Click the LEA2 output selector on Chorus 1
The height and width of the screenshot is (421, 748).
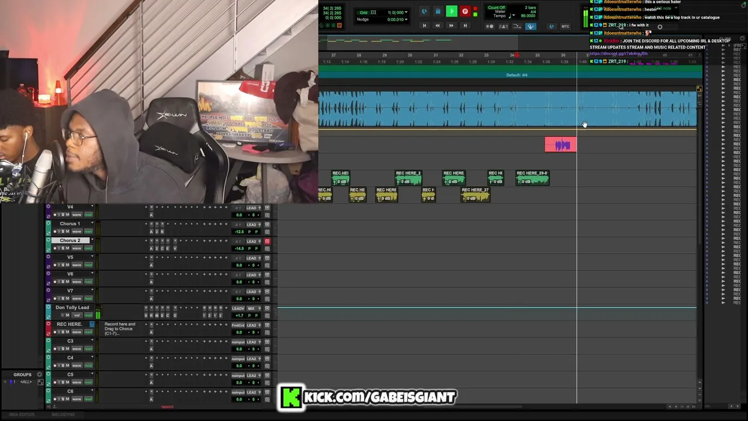click(252, 225)
